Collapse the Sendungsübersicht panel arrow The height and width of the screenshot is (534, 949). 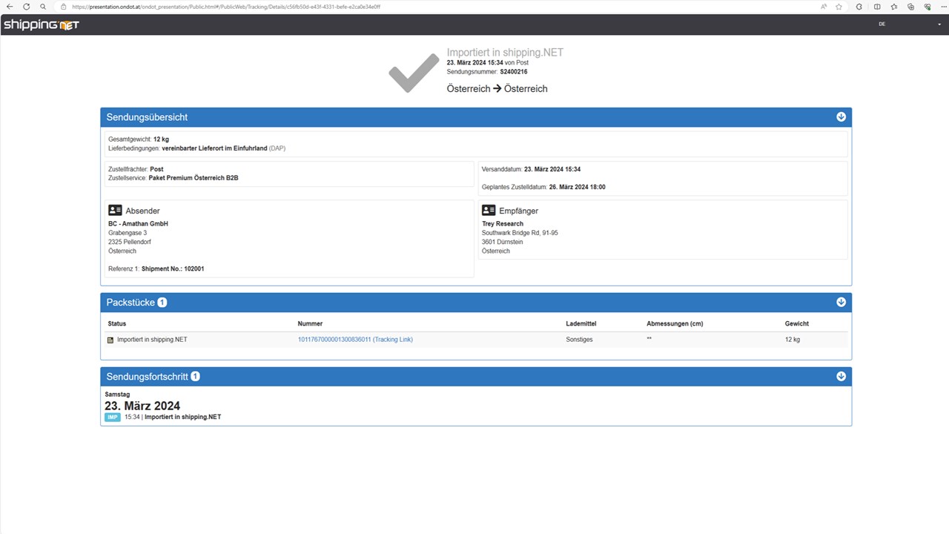[x=841, y=117]
